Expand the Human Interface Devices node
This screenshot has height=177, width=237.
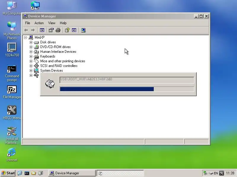(x=31, y=52)
